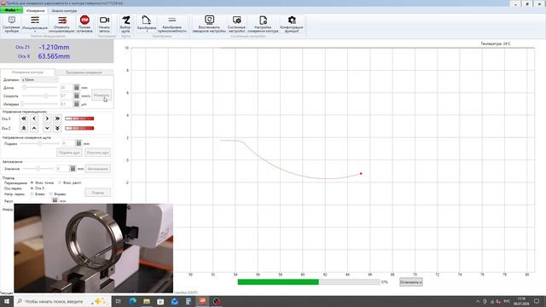The height and width of the screenshot is (307, 546).
Task: Select Фикс. точка radio option
Action: click(32, 182)
